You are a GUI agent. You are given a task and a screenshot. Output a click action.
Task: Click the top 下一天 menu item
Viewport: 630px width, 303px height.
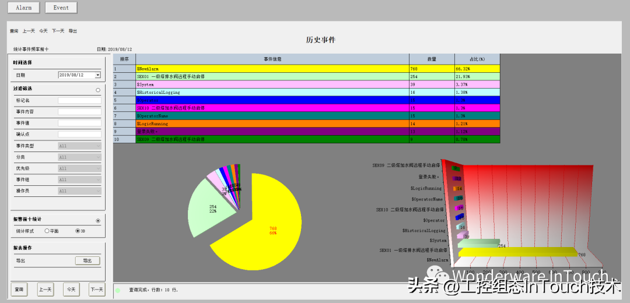pyautogui.click(x=58, y=31)
